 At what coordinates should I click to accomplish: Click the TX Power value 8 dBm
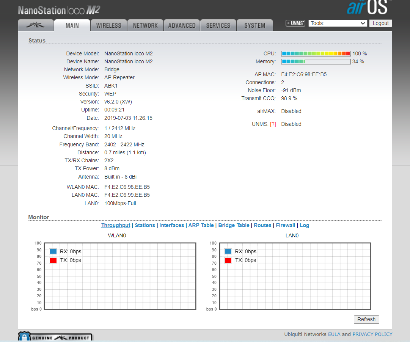(112, 168)
